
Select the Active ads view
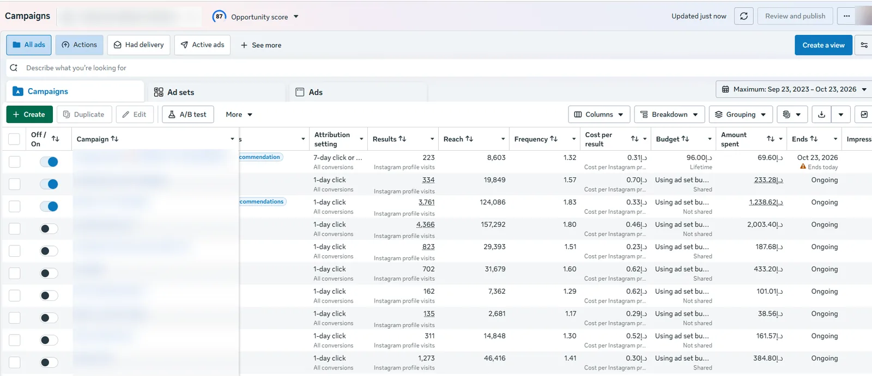point(202,45)
